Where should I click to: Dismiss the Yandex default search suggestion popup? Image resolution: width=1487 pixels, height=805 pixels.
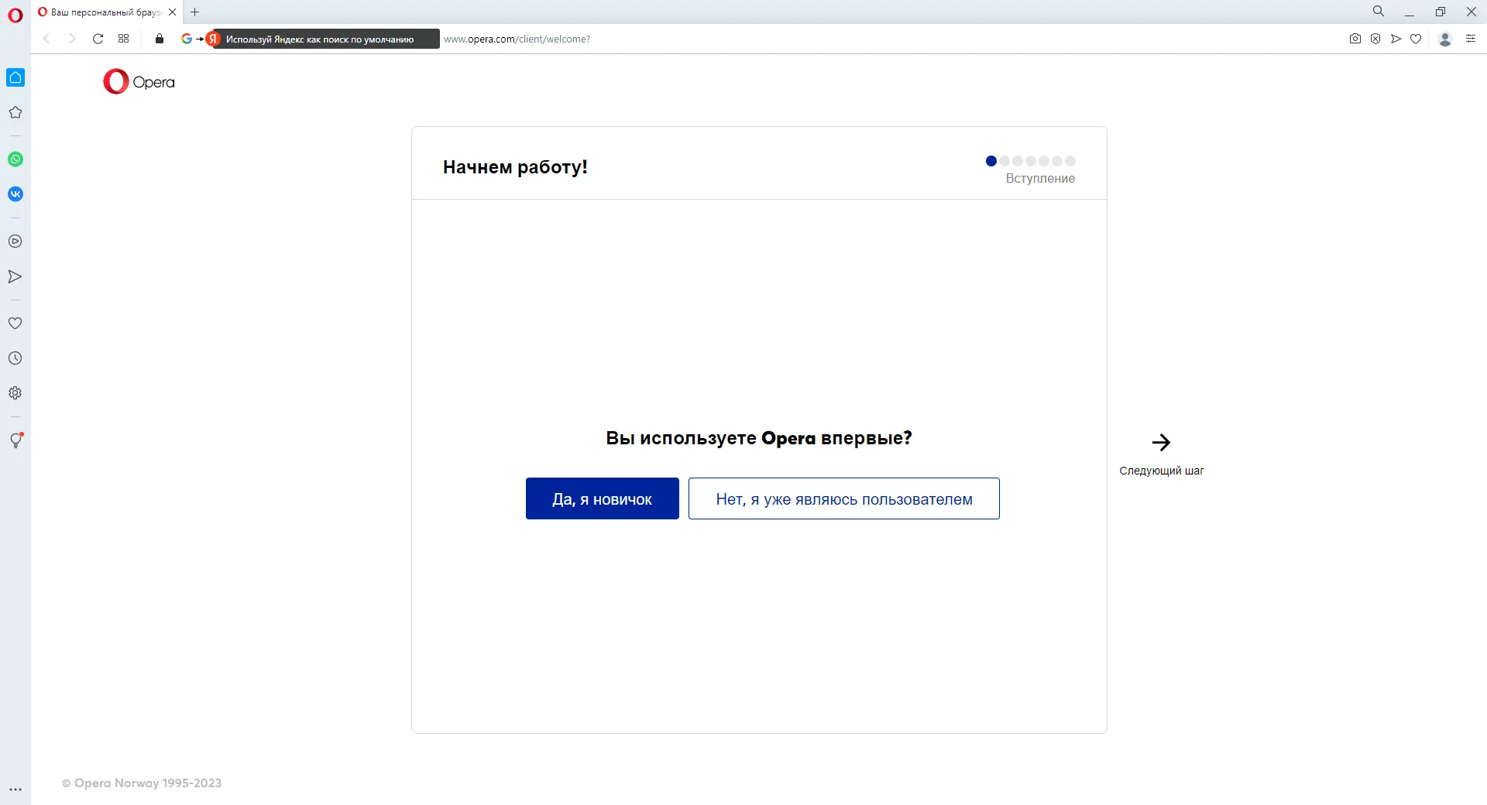click(x=321, y=39)
